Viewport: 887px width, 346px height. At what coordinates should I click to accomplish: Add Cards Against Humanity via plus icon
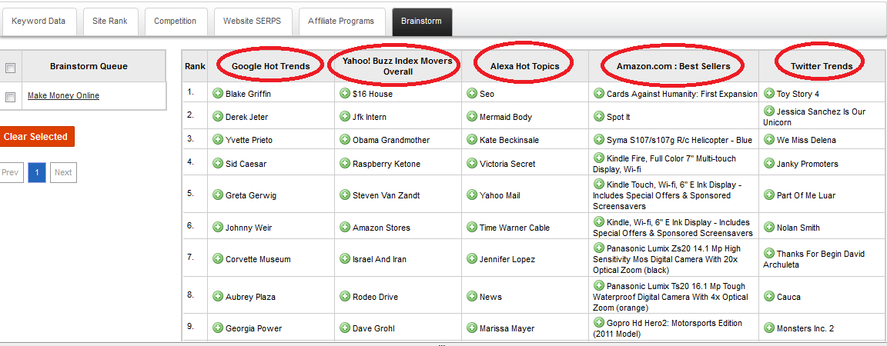[598, 93]
